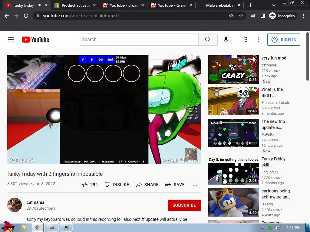The image size is (310, 232).
Task: Search with your voice microphone icon
Action: (x=226, y=40)
